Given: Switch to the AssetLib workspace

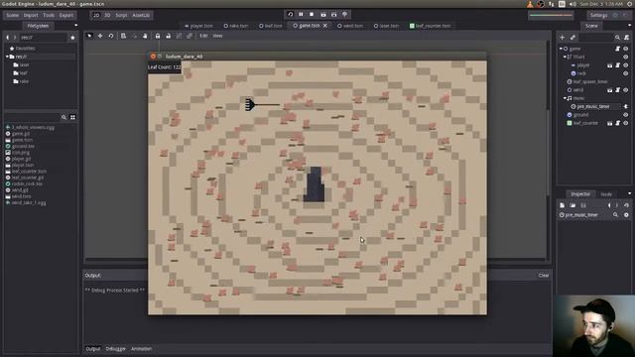Looking at the screenshot, I should coord(141,16).
